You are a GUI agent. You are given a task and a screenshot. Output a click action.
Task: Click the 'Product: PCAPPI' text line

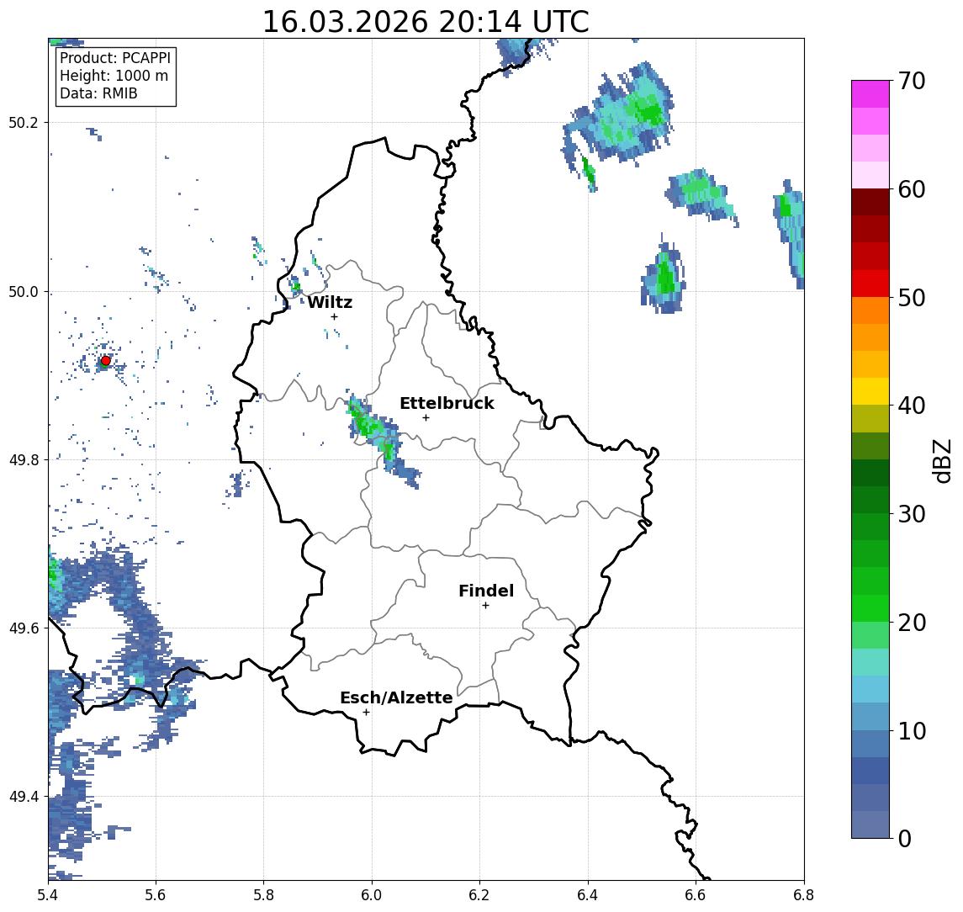[115, 58]
